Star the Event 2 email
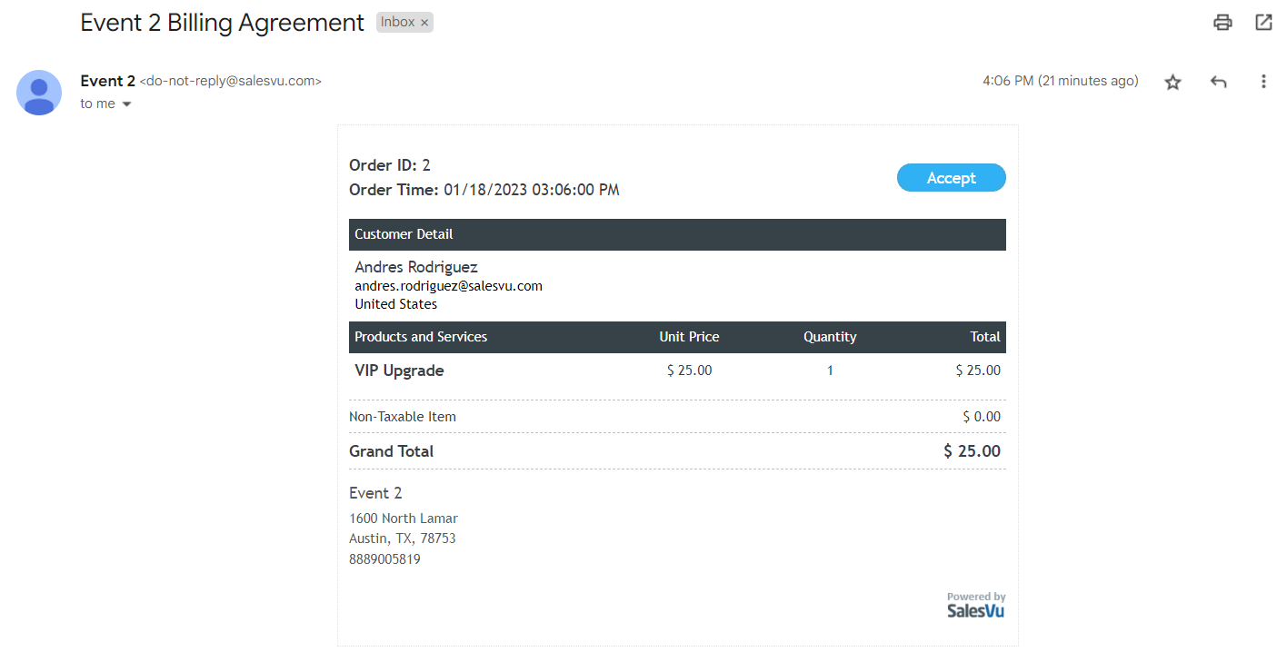 pyautogui.click(x=1172, y=82)
